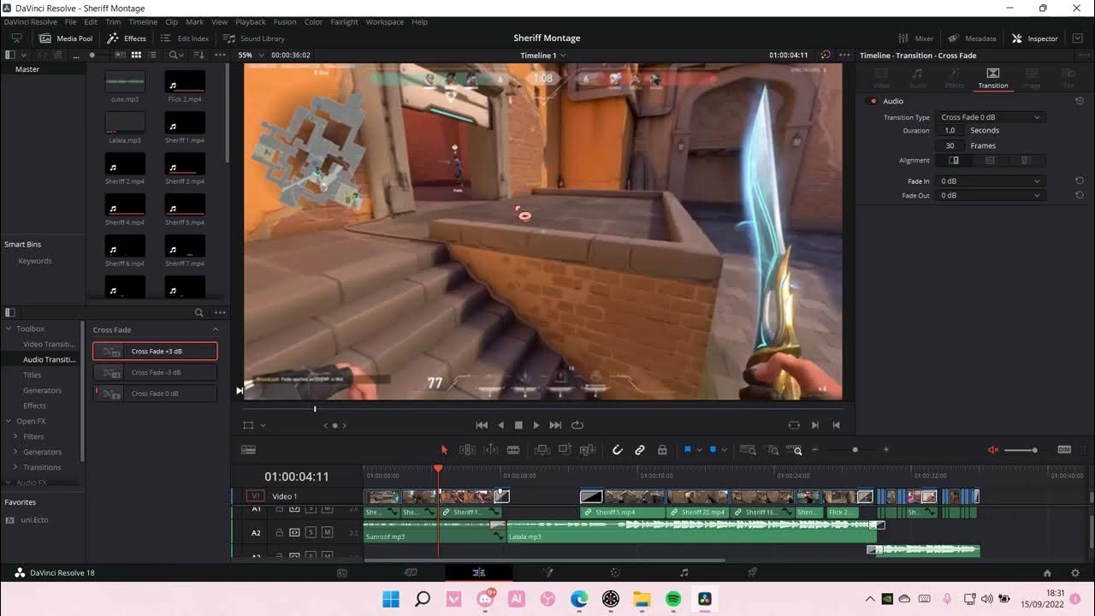The image size is (1095, 616).
Task: Reset the Audio transition settings
Action: point(1080,101)
